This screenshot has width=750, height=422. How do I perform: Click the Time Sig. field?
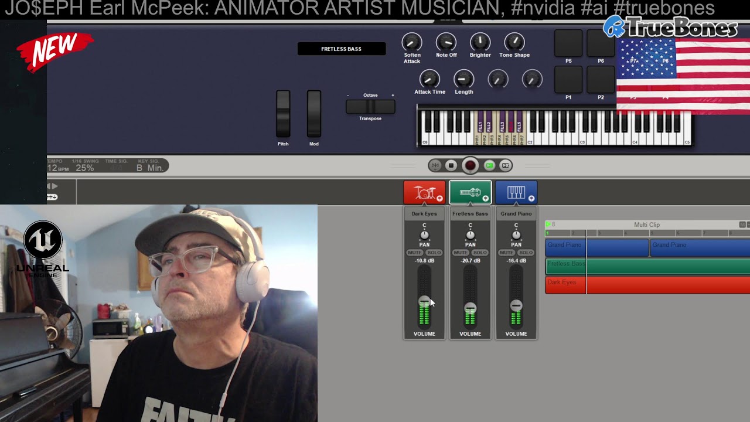click(117, 168)
